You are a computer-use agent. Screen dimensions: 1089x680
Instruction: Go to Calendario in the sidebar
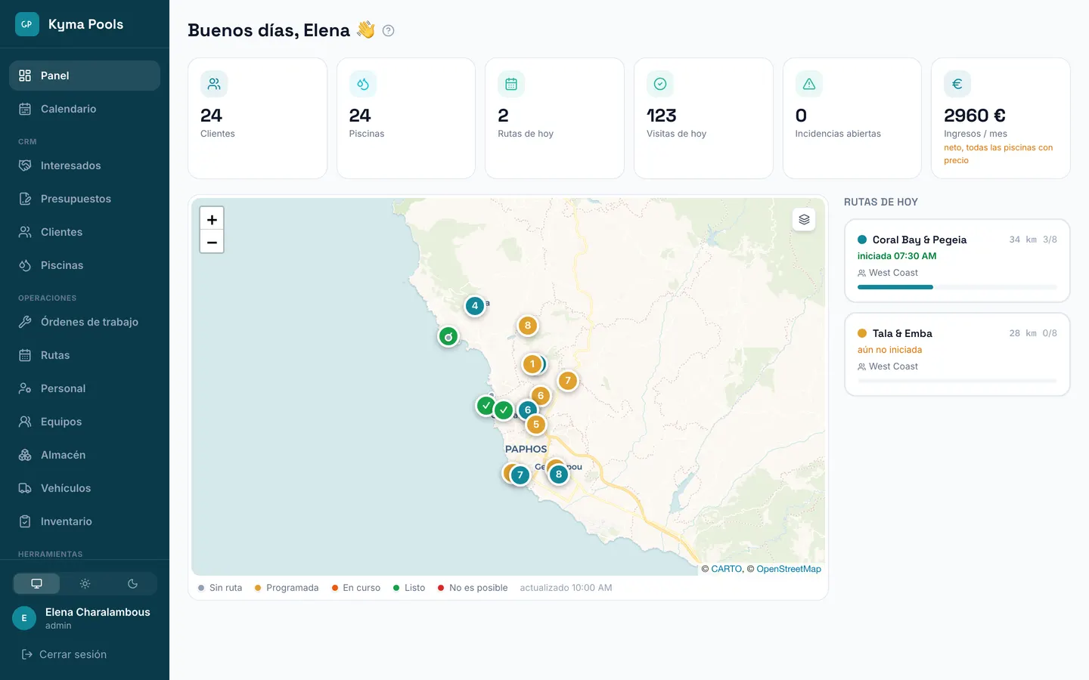85,109
